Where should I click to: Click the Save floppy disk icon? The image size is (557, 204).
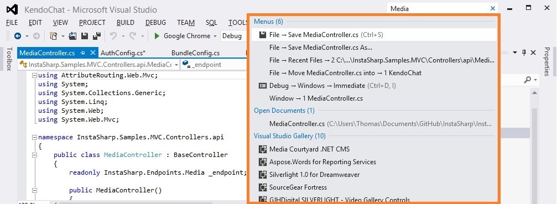pyautogui.click(x=85, y=36)
